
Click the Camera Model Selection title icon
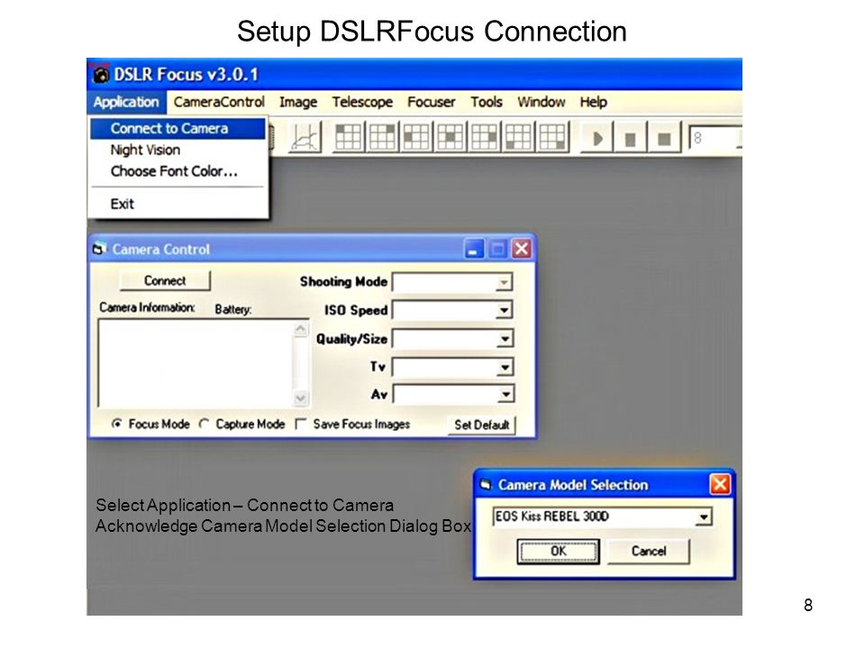click(486, 485)
